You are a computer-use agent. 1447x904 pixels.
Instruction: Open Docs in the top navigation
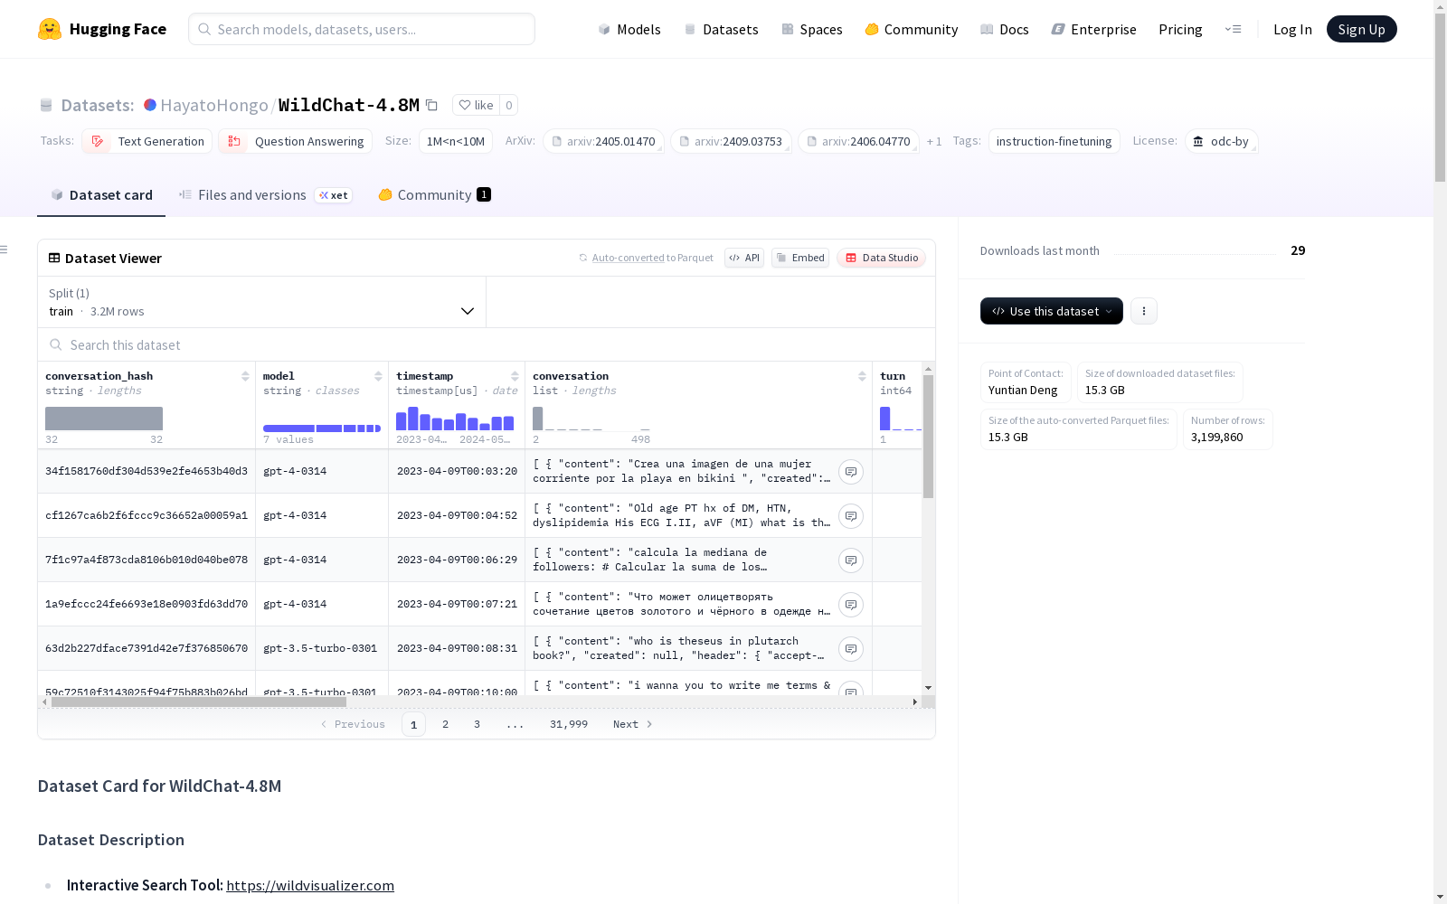(x=1004, y=29)
